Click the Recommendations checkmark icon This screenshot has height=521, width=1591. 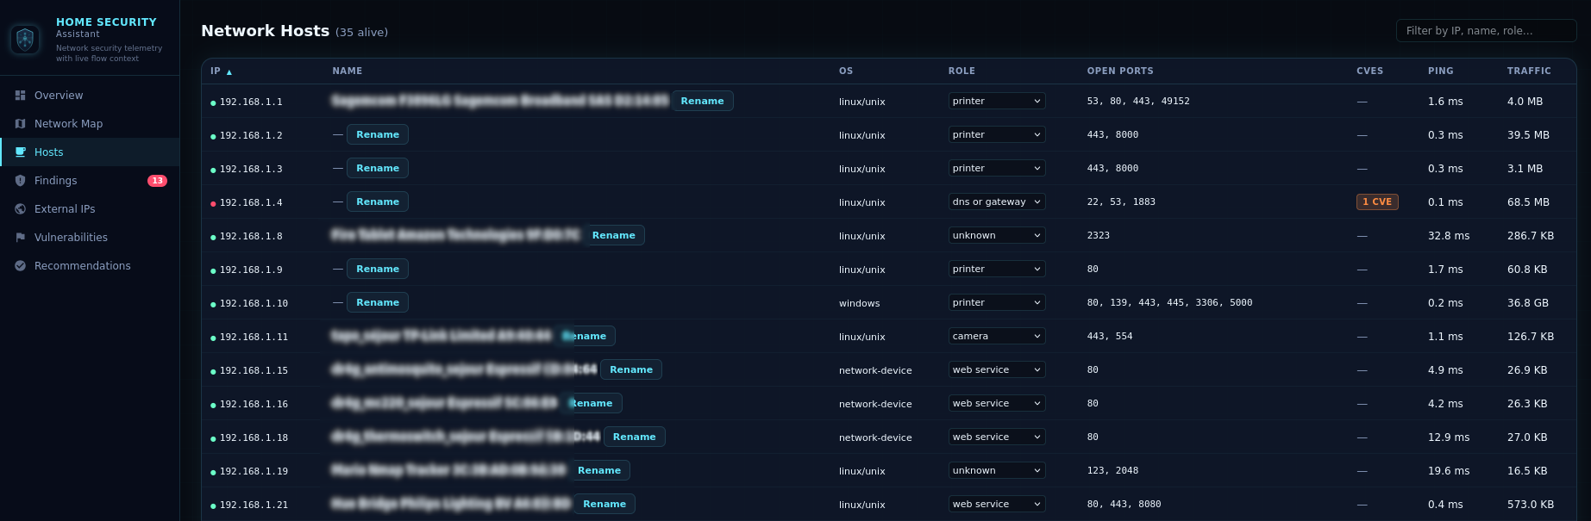(21, 266)
